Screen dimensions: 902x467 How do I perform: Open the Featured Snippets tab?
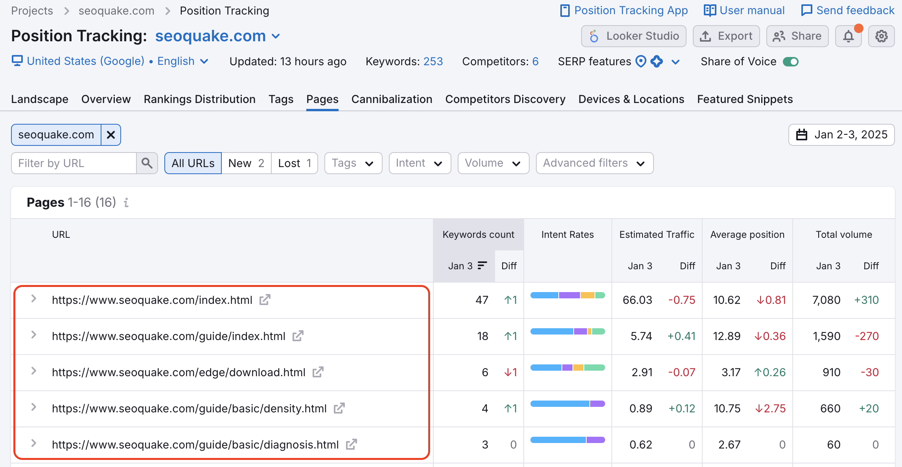click(x=744, y=99)
